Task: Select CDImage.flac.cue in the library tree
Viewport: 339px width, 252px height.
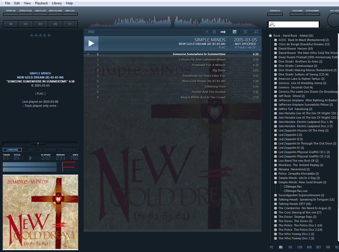Action: pyautogui.click(x=296, y=191)
